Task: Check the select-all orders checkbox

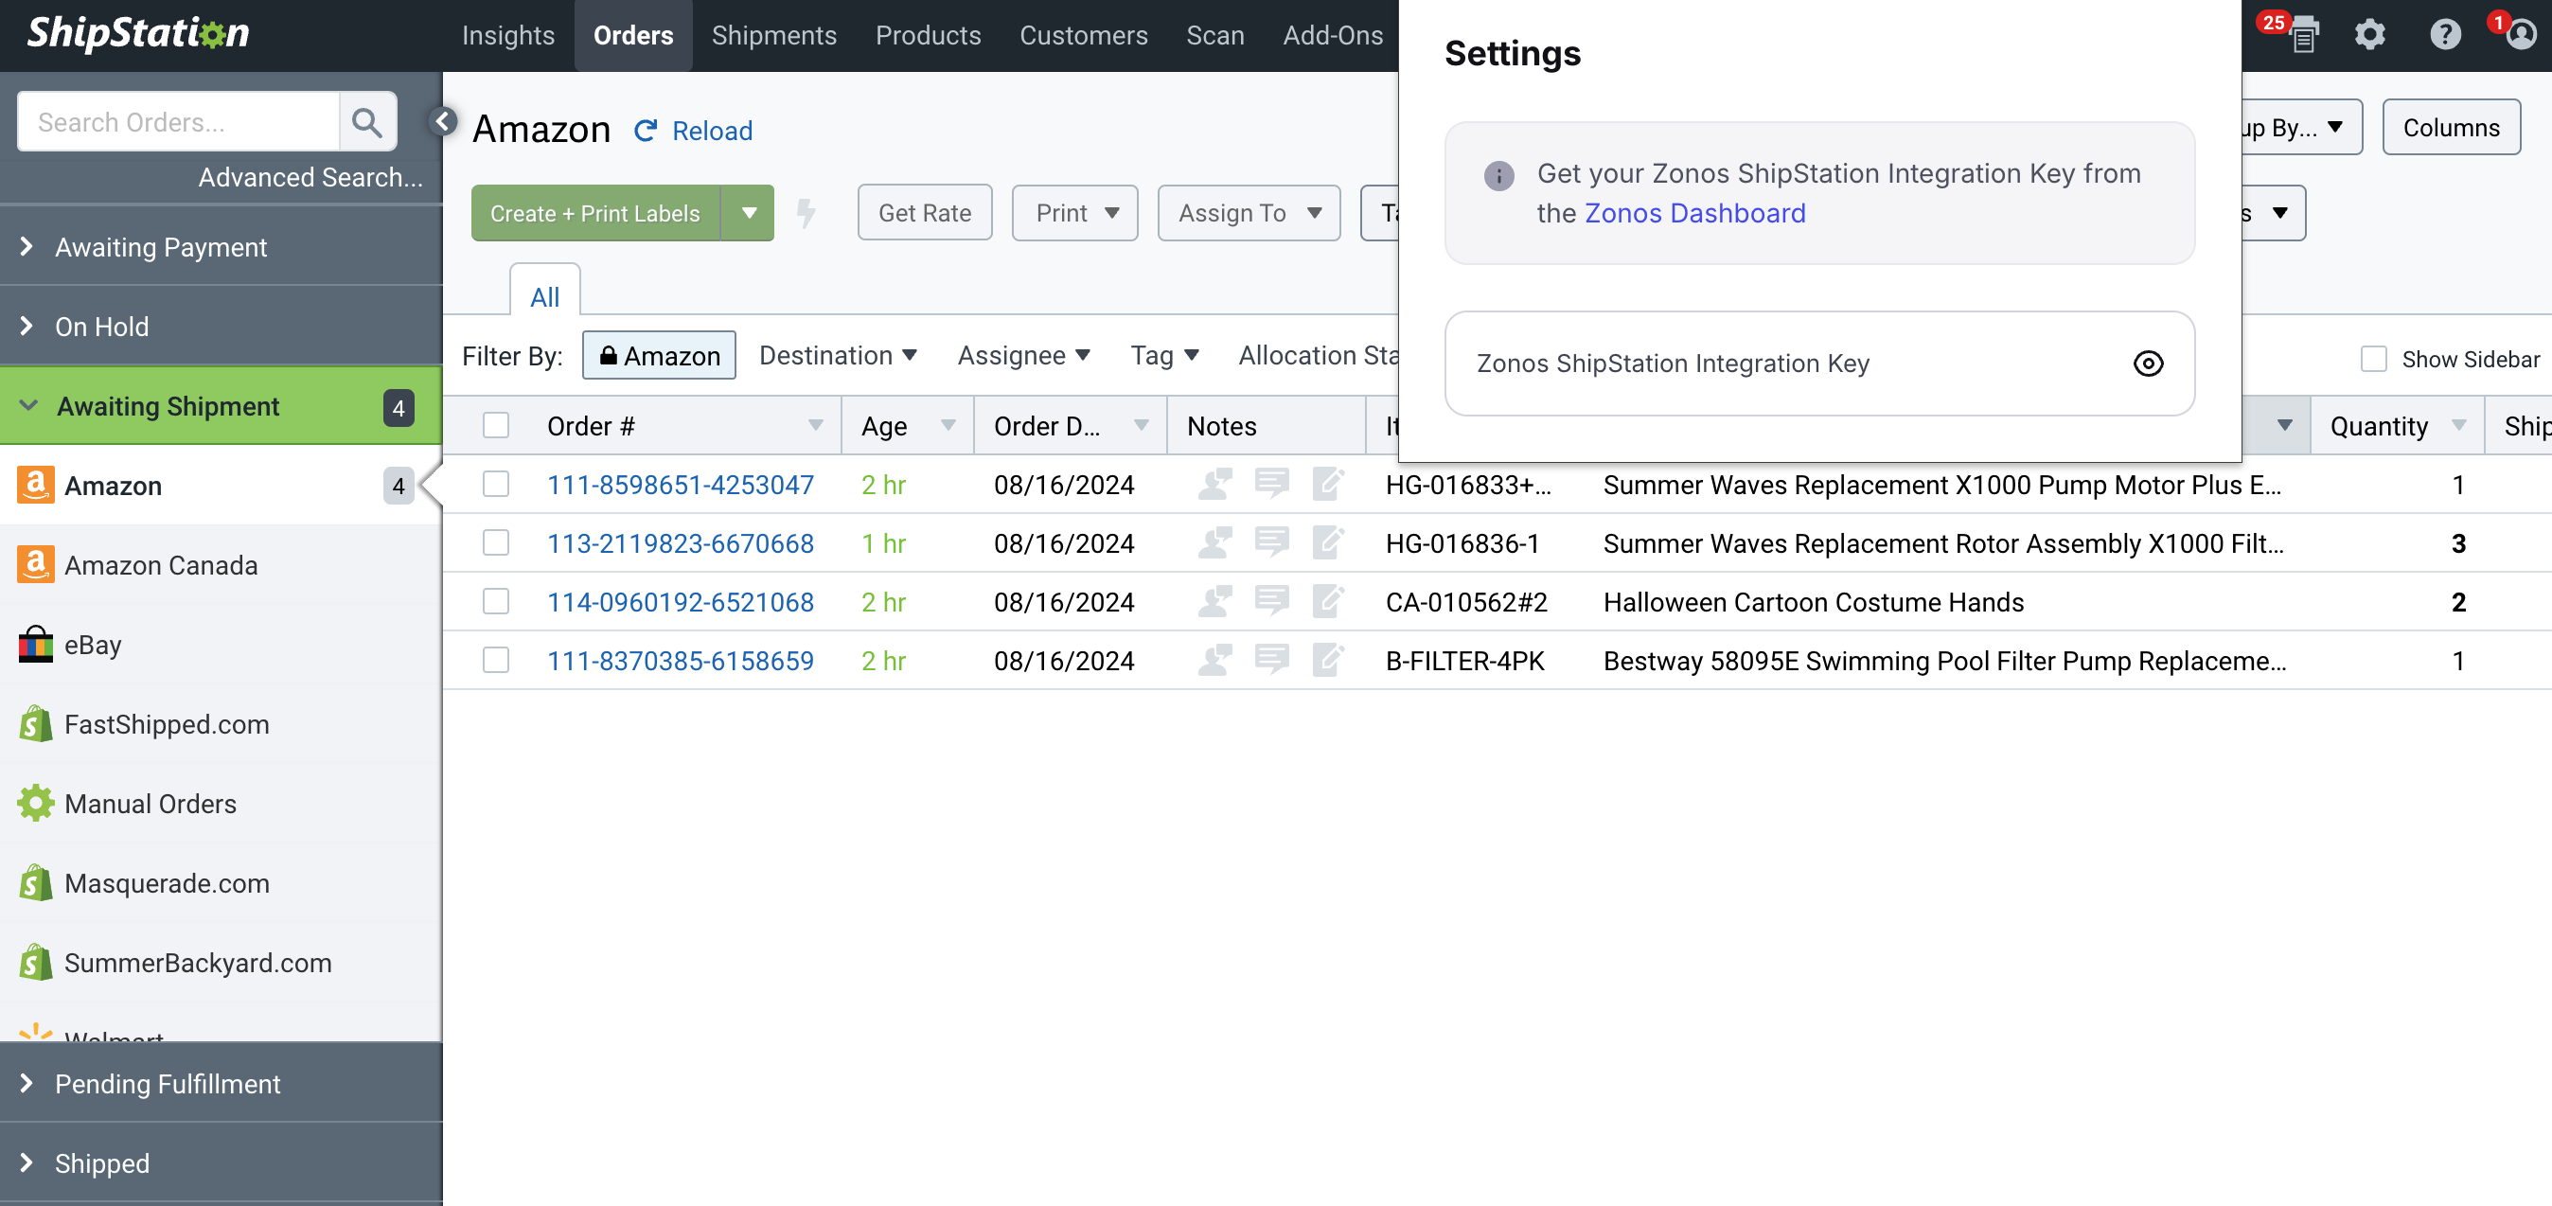Action: [x=496, y=425]
